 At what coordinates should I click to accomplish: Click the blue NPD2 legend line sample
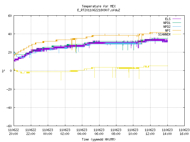click(177, 26)
